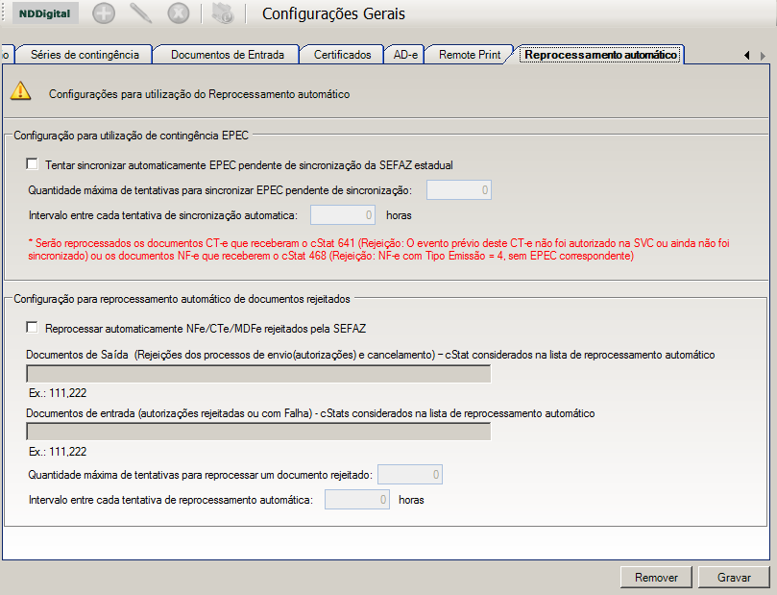Click the edit pencil toolbar icon

[x=141, y=13]
